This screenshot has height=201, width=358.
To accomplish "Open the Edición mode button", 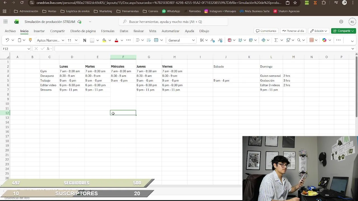I will (x=318, y=31).
